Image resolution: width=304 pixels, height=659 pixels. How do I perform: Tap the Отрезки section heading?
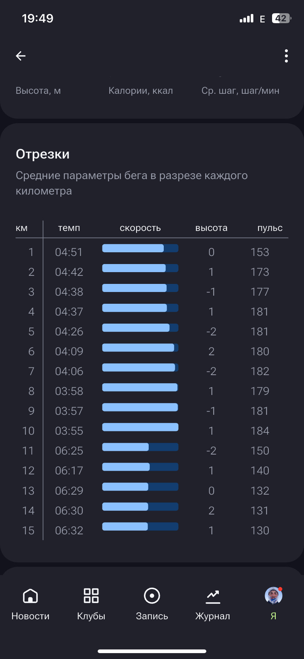[43, 154]
